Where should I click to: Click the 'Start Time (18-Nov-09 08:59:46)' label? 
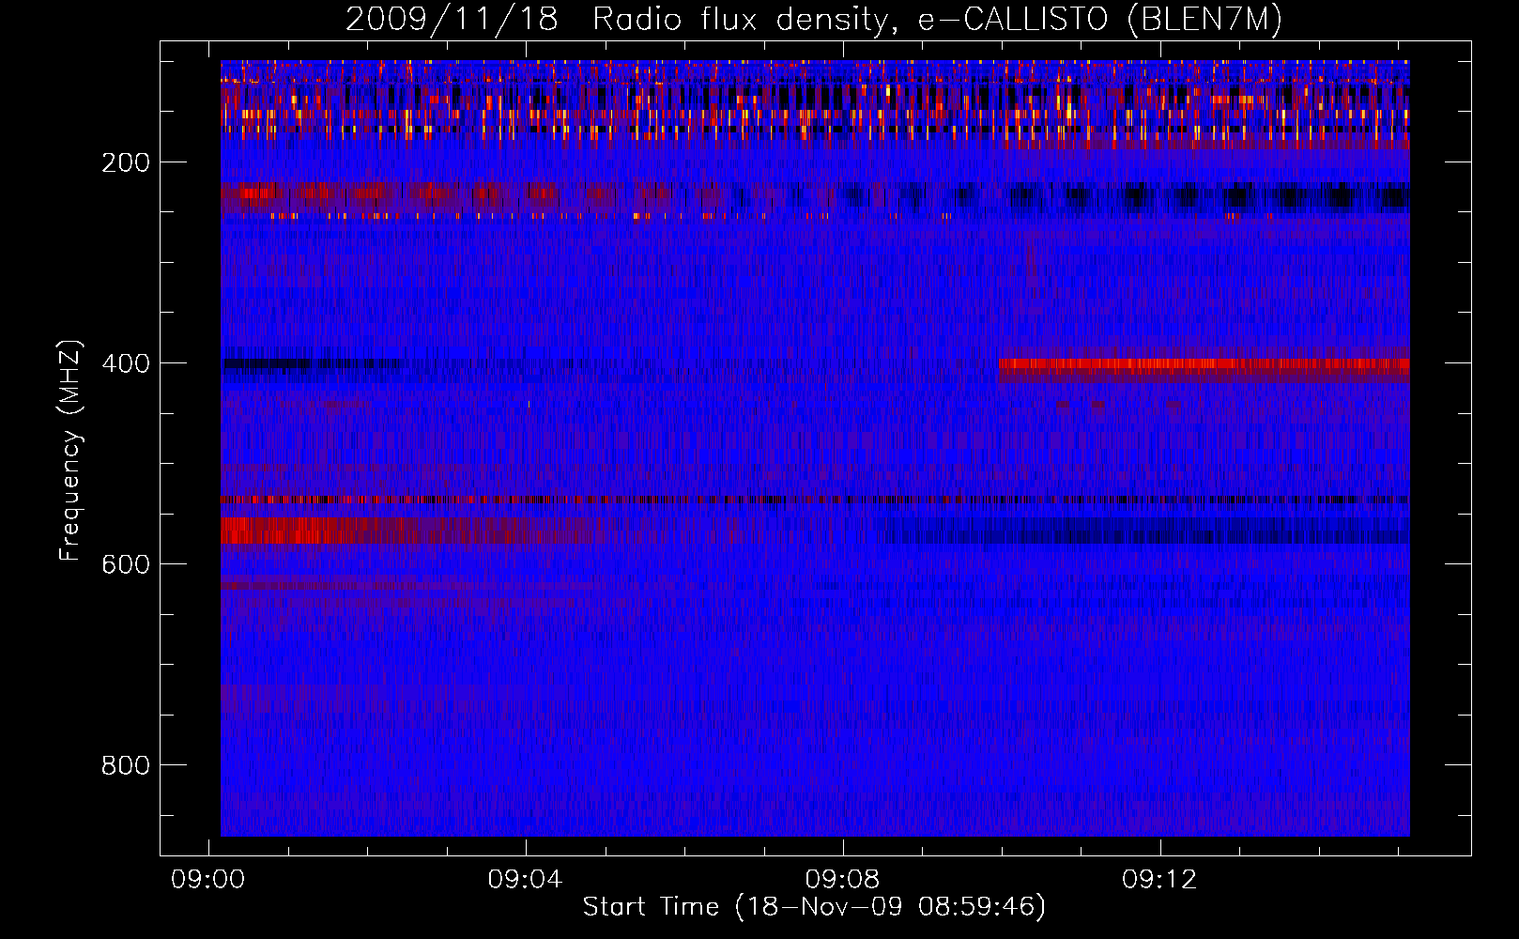814,907
